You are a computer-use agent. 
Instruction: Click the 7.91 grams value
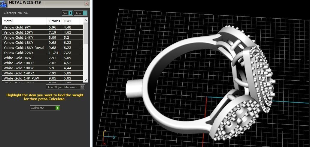coord(52,58)
